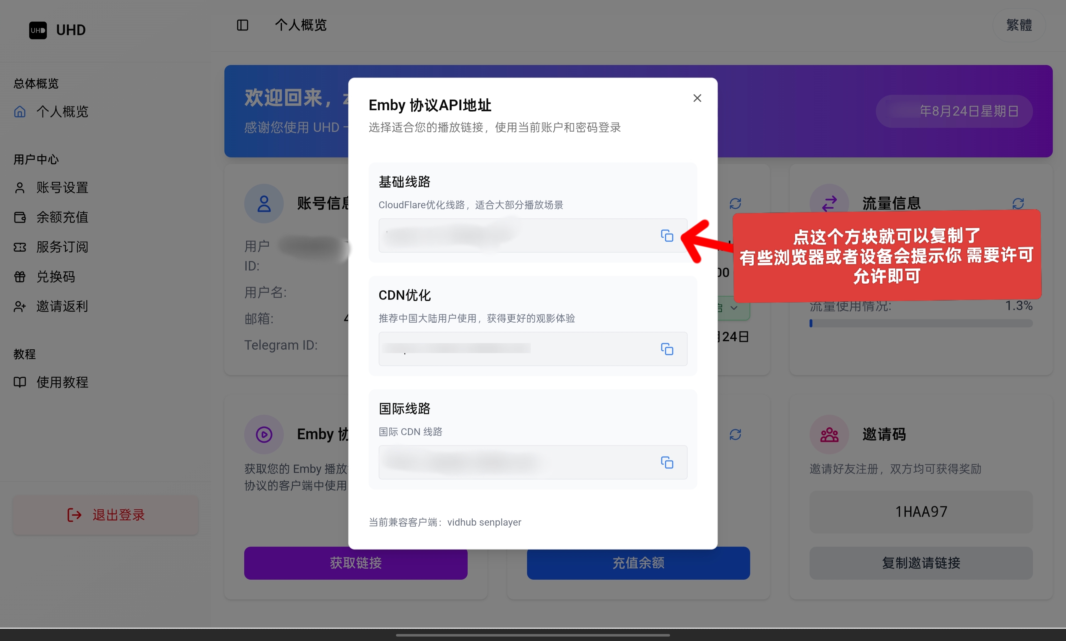1066x641 pixels.
Task: Open 余额充值 sidebar item
Action: pos(62,217)
